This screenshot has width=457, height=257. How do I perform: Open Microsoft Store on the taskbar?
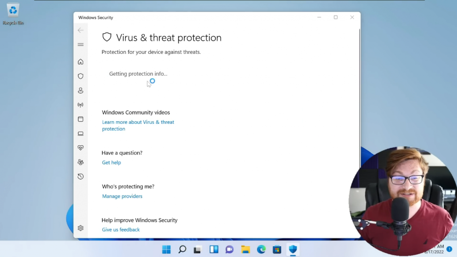pos(277,249)
